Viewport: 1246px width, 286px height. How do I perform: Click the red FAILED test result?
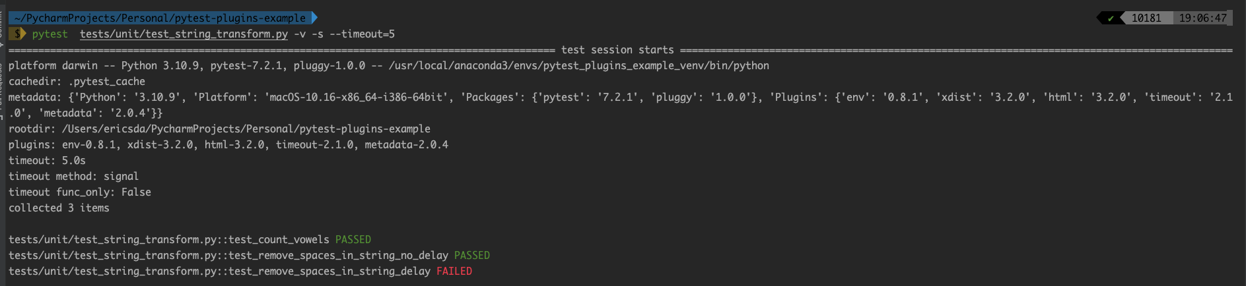pyautogui.click(x=454, y=271)
